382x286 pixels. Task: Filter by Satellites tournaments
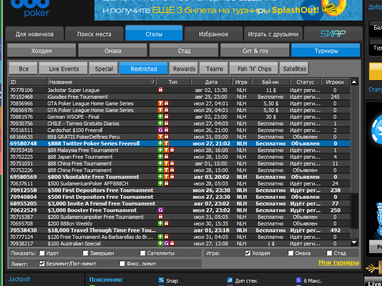coord(294,69)
